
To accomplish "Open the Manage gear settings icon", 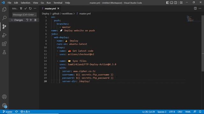I will coord(4,105).
